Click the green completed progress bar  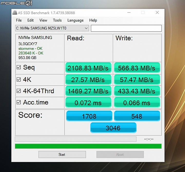pyautogui.click(x=88, y=146)
